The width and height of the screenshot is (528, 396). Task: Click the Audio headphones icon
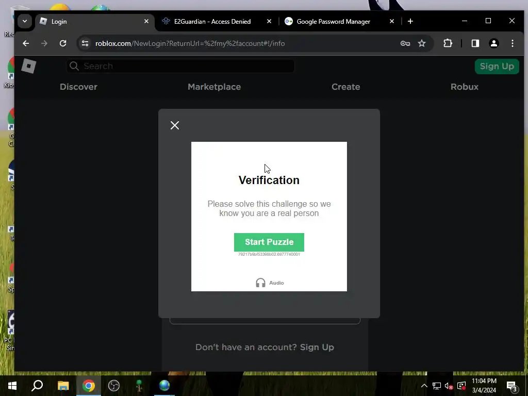click(260, 283)
